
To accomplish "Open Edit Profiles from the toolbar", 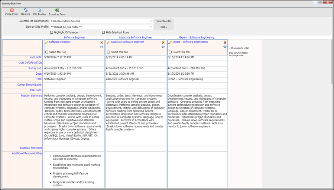I will pyautogui.click(x=40, y=10).
